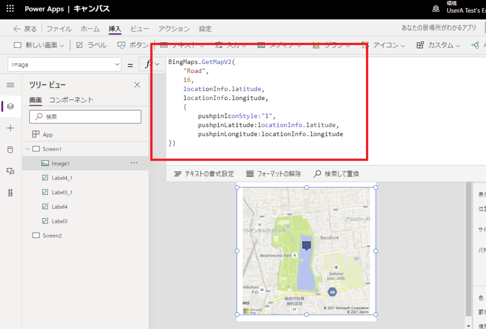Toggle the hamburger navigation menu
The width and height of the screenshot is (486, 329).
[x=10, y=85]
